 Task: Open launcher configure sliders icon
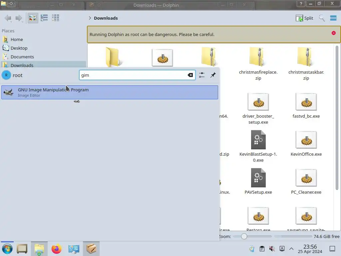[202, 75]
